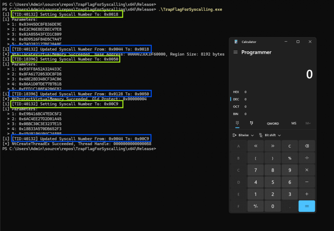Maximize the Calculator window
This screenshot has height=231, width=334.
point(298,42)
